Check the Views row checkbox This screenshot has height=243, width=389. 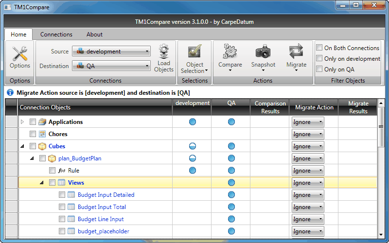coord(52,183)
